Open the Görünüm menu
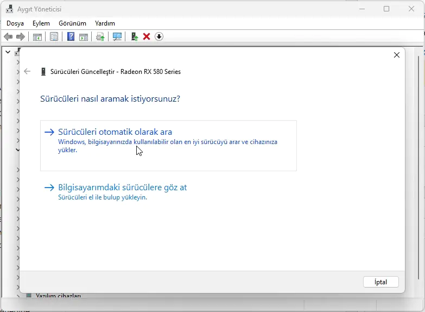The image size is (425, 312). [72, 23]
